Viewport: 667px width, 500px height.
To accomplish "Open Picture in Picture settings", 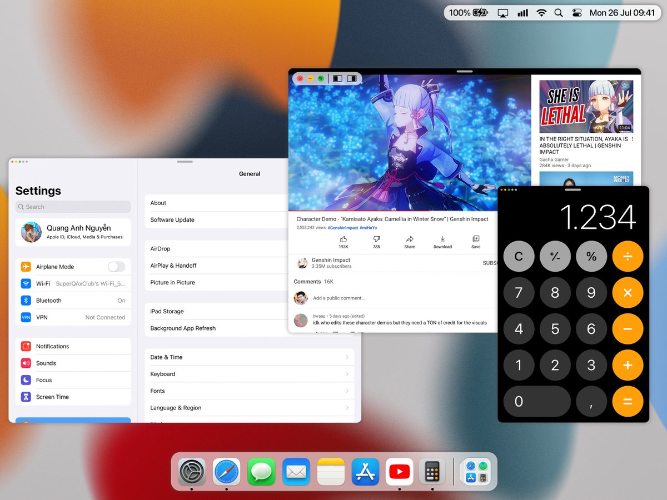I will [217, 282].
